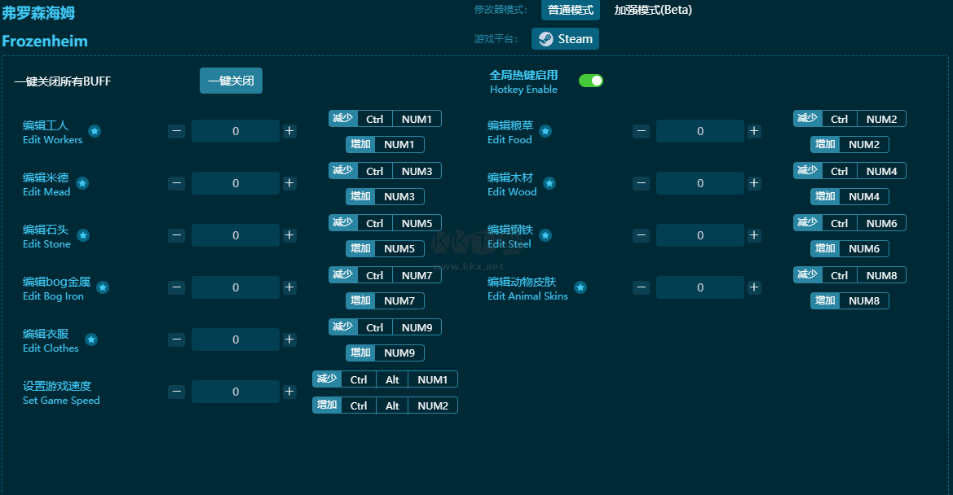The height and width of the screenshot is (495, 953).
Task: Decrease Edit Animal Skins value with minus
Action: click(x=642, y=287)
